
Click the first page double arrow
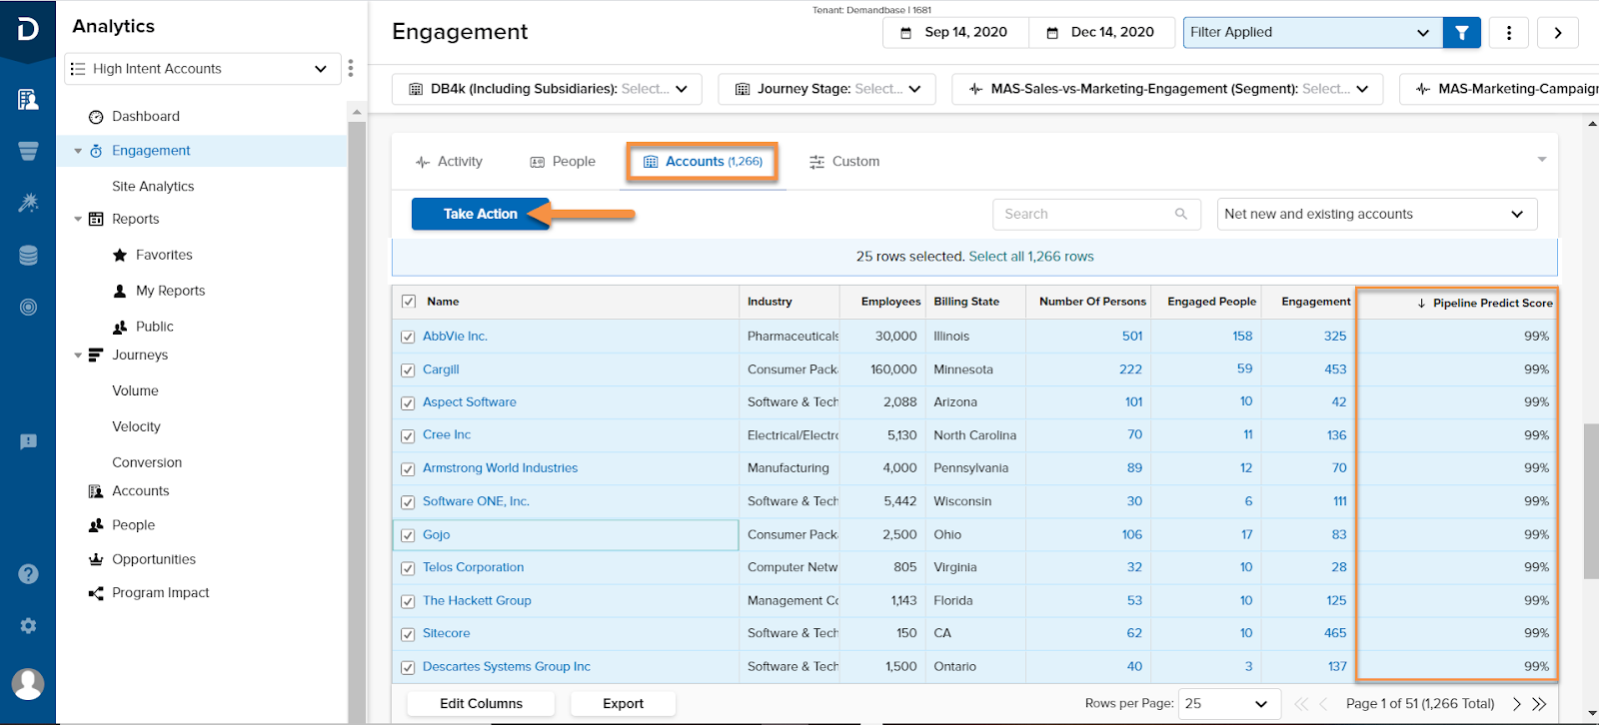point(1301,704)
